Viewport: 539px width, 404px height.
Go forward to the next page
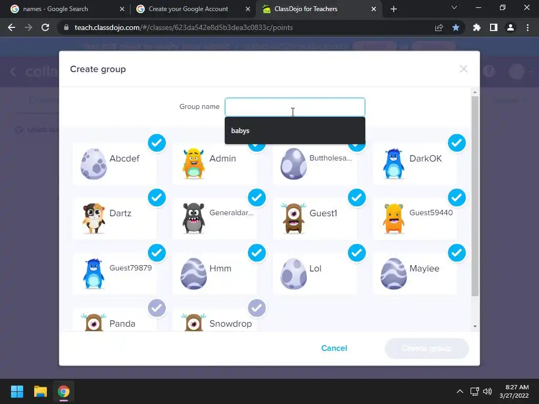28,27
